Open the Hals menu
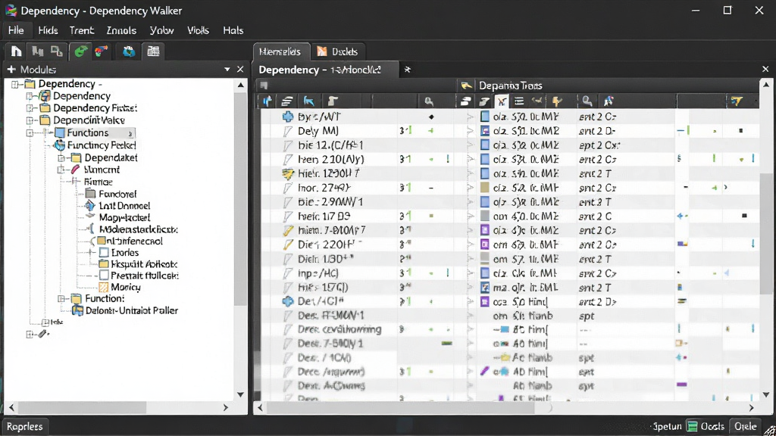This screenshot has height=436, width=776. 233,30
